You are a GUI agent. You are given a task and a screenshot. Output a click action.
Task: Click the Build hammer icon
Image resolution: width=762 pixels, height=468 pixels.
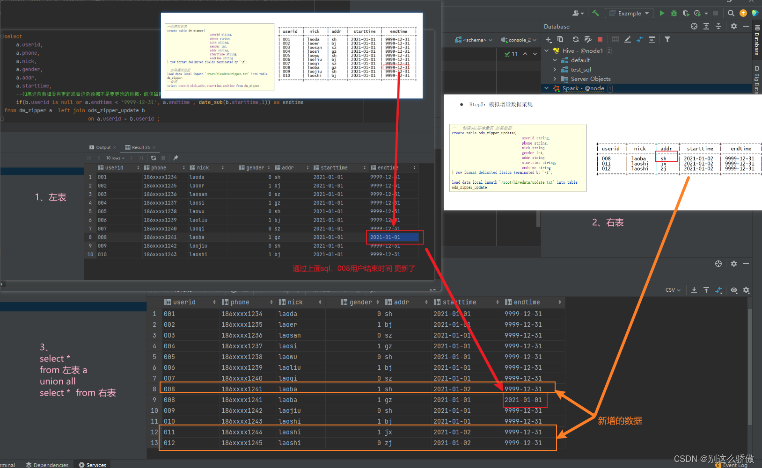click(x=595, y=13)
